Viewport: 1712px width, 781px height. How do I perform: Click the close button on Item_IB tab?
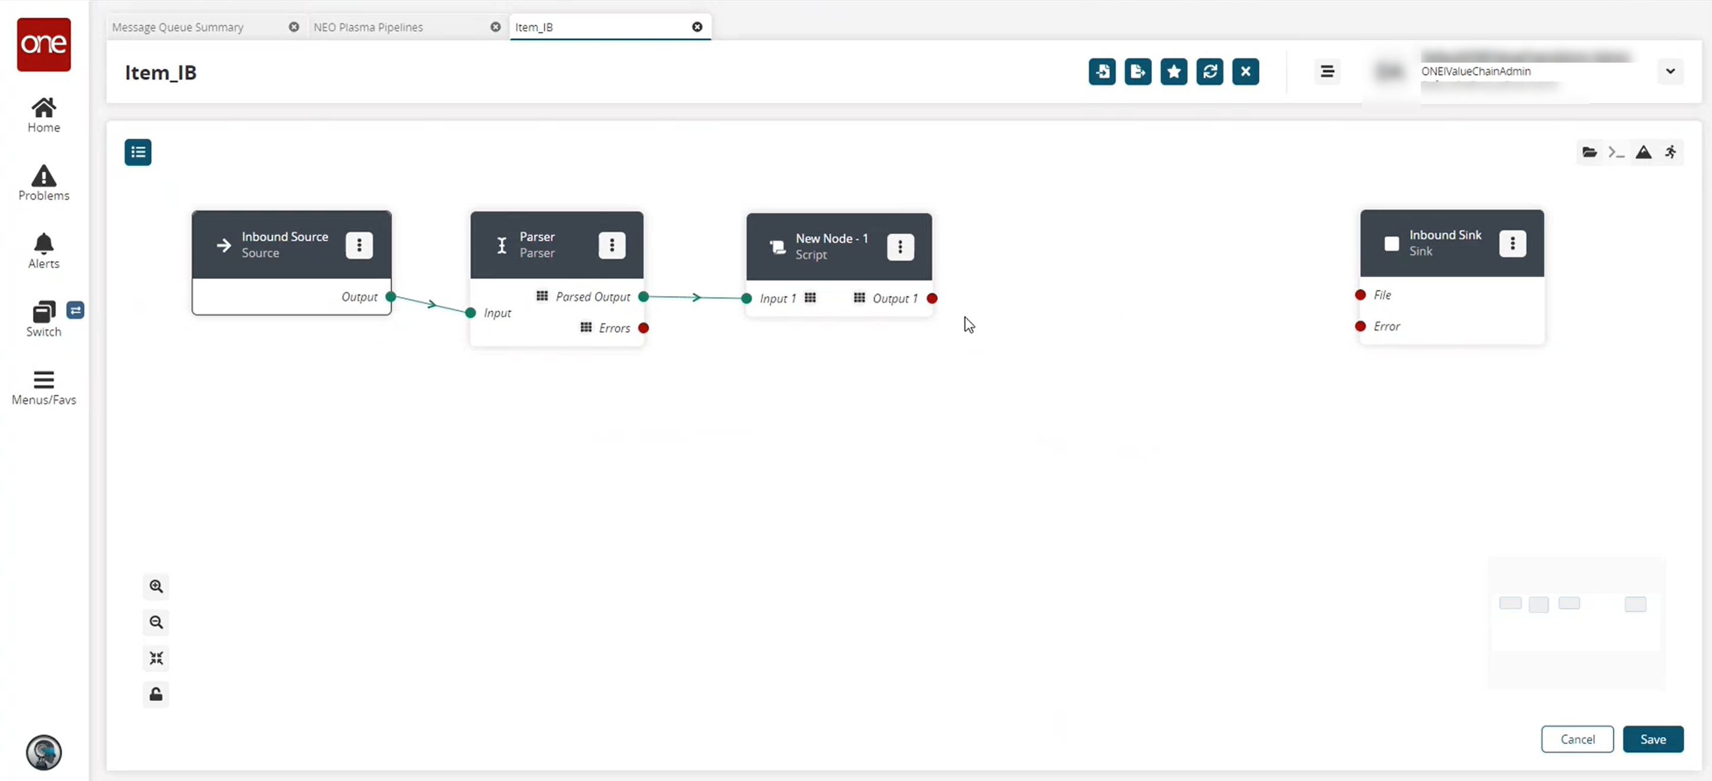697,26
